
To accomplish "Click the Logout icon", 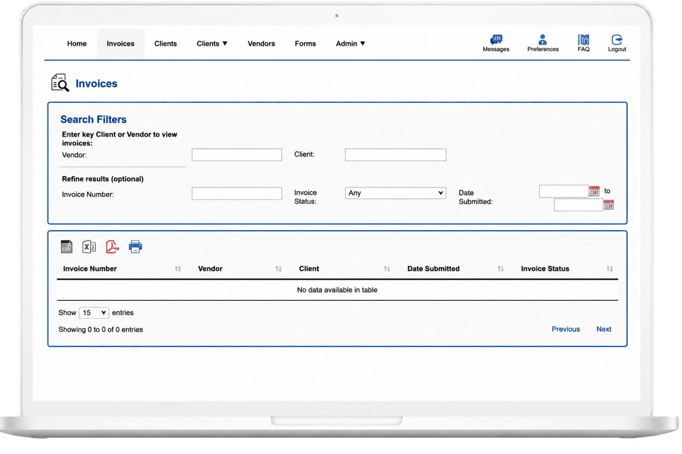I will click(617, 43).
